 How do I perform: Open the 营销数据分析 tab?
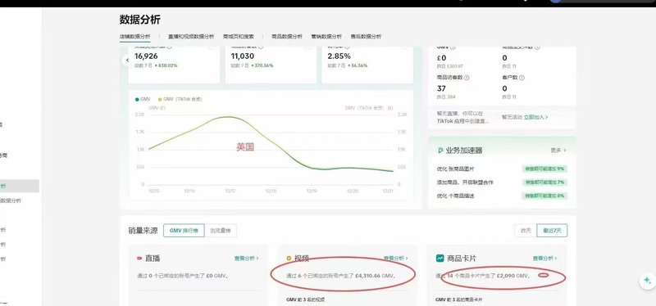click(x=326, y=36)
